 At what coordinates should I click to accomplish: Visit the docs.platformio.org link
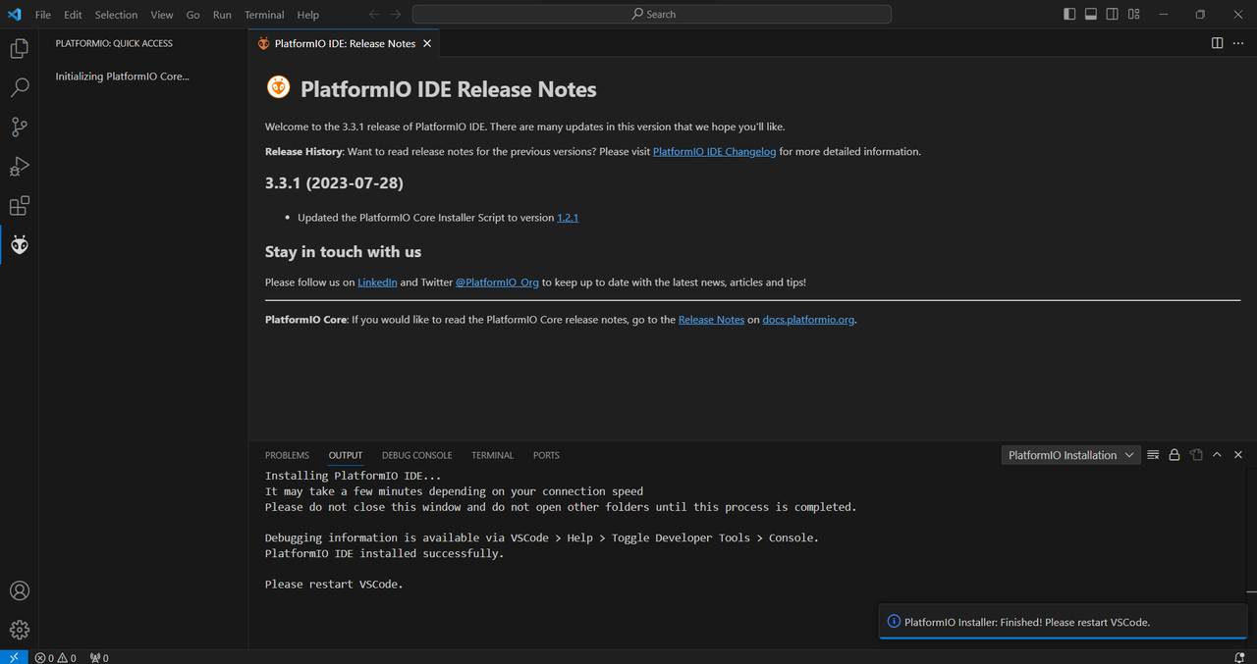pos(808,320)
